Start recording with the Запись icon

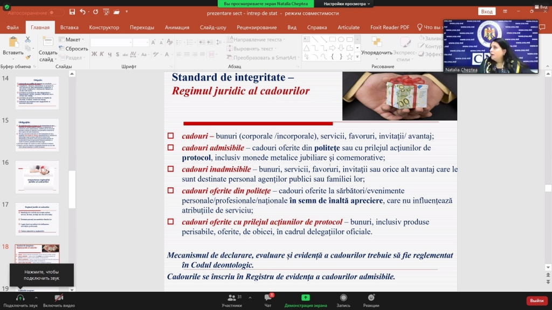343,298
